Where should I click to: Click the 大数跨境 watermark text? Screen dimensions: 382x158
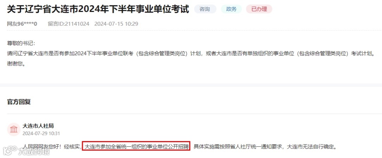pyautogui.click(x=34, y=151)
